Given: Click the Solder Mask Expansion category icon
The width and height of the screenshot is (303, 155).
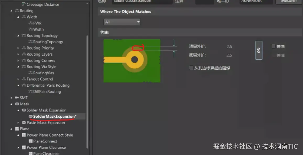Looking at the screenshot, I should pos(24,110).
